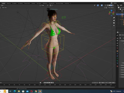
Task: Switch to the UV Editing workspace tab
Action: pos(20,3)
